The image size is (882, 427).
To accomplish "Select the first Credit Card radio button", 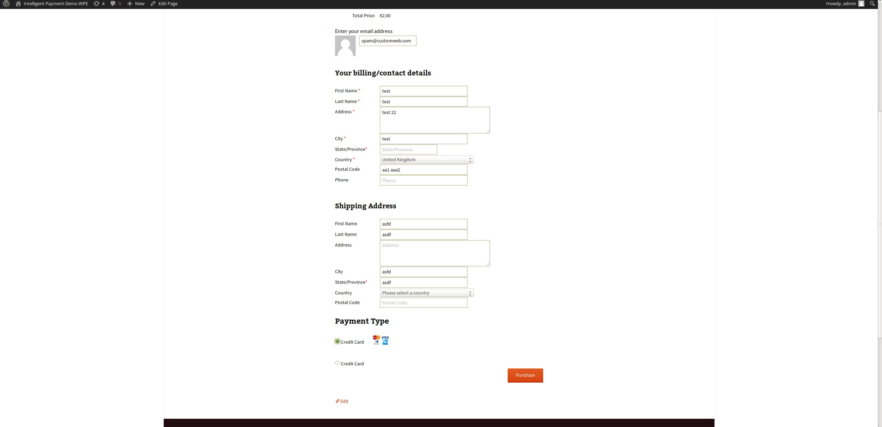I will point(337,341).
